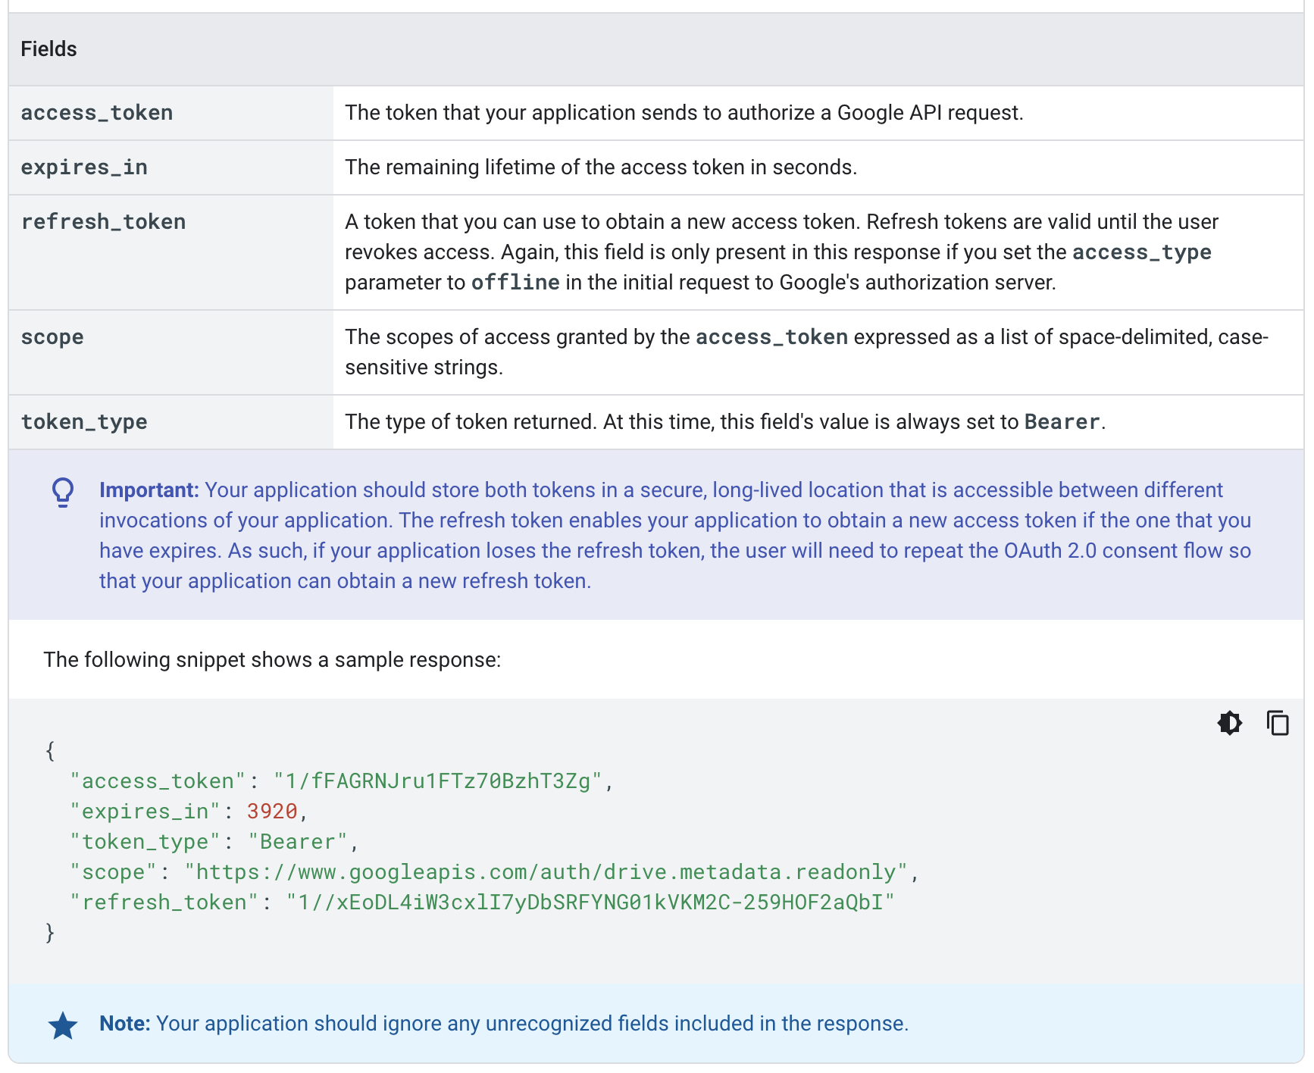Click the drive.metadata.readonly scope URL
The width and height of the screenshot is (1314, 1073).
coord(546,872)
